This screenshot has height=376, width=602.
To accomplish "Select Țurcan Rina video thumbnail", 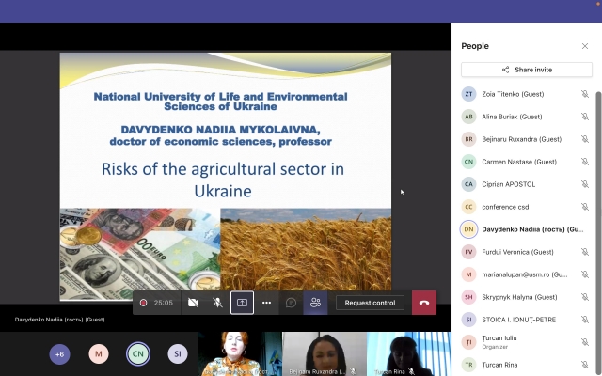I will coord(409,353).
